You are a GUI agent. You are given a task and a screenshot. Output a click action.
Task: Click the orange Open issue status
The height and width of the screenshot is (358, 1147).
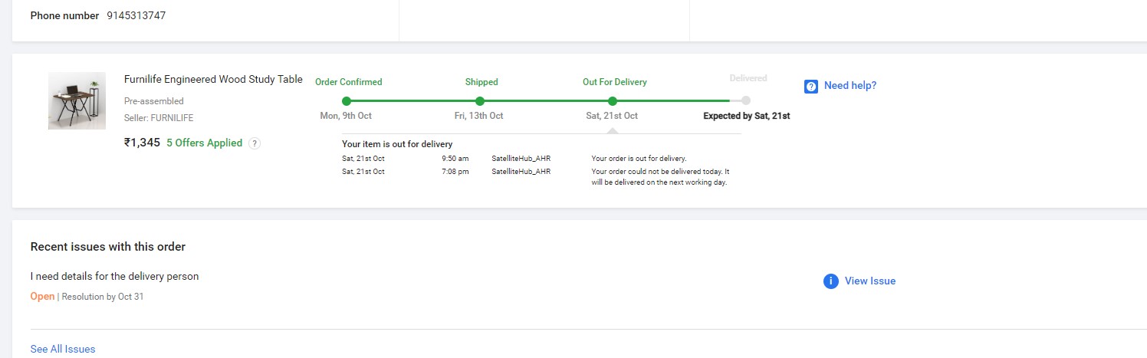[42, 297]
